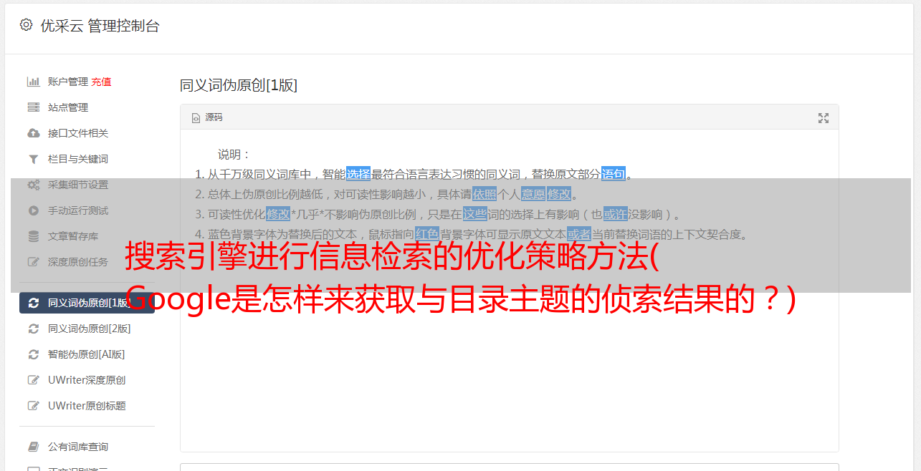Click the UWriter深度原创 edit icon
Screen dimensions: 921x471
point(33,380)
